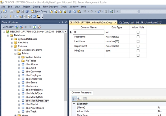Click the New Query button
This screenshot has width=166, height=116.
point(39,11)
